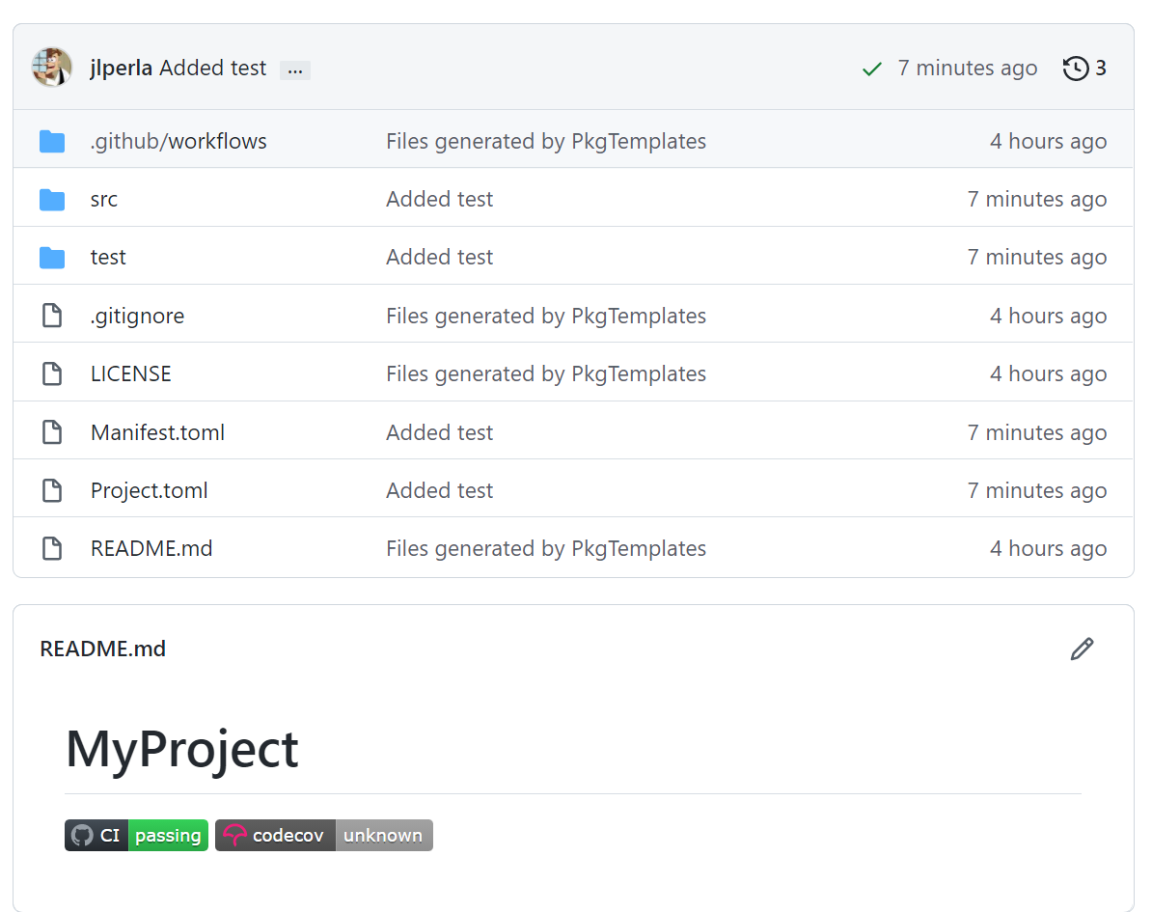Expand the commit message ellipsis button

[295, 69]
